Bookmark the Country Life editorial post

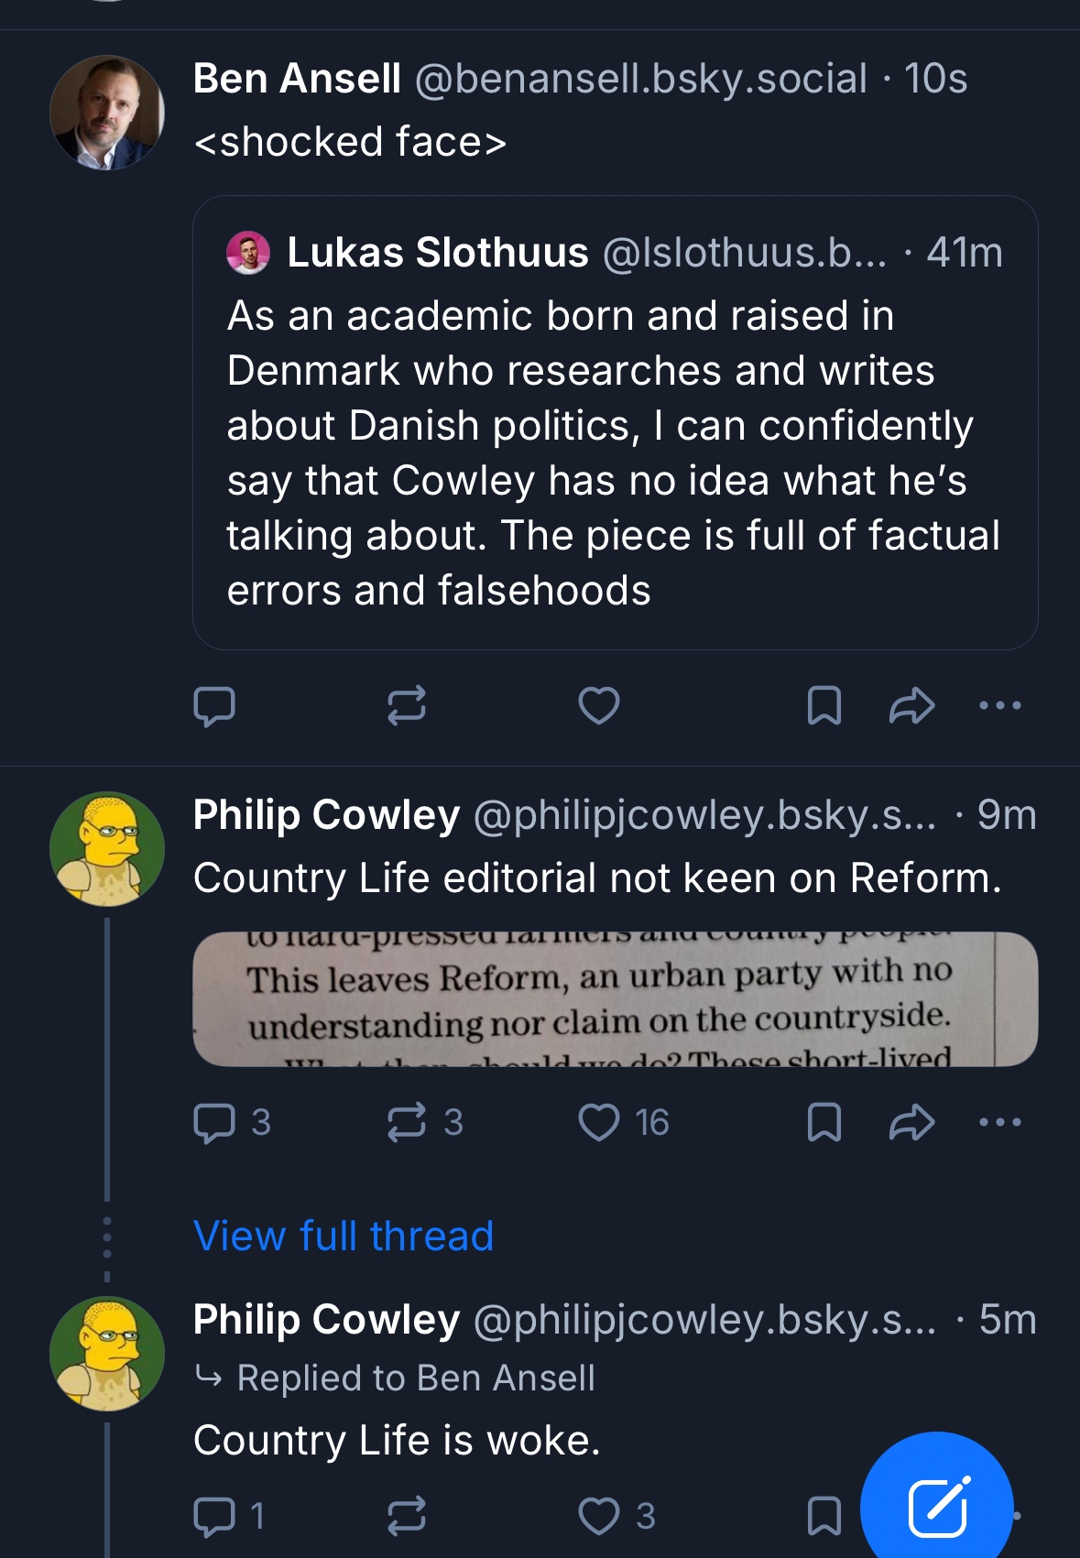click(824, 1123)
